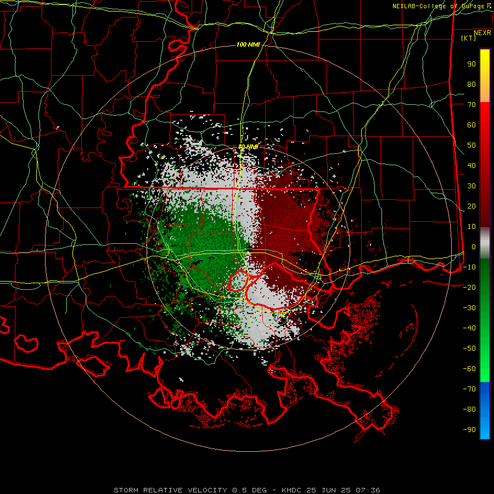Click the positive 10 legend value
Viewport: 494px width, 494px height.
coord(471,227)
